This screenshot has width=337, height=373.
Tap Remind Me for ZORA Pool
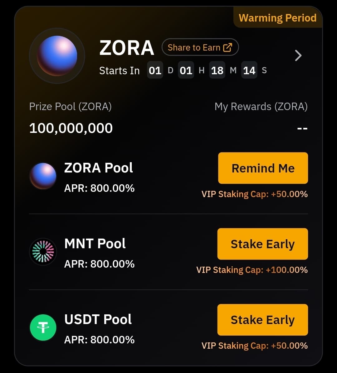[263, 168]
